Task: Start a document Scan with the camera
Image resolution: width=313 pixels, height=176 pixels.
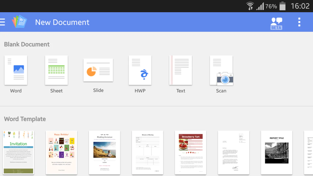Action: [x=221, y=70]
